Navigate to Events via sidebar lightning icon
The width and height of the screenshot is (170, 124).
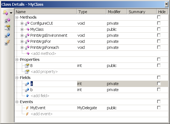[7, 43]
